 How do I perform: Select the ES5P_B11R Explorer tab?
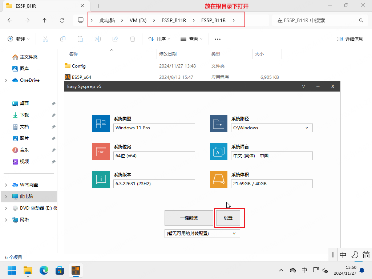[46, 6]
